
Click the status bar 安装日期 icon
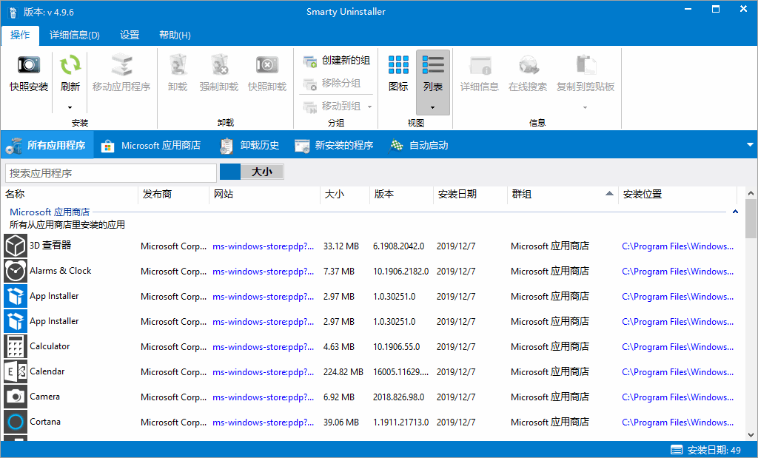[677, 451]
